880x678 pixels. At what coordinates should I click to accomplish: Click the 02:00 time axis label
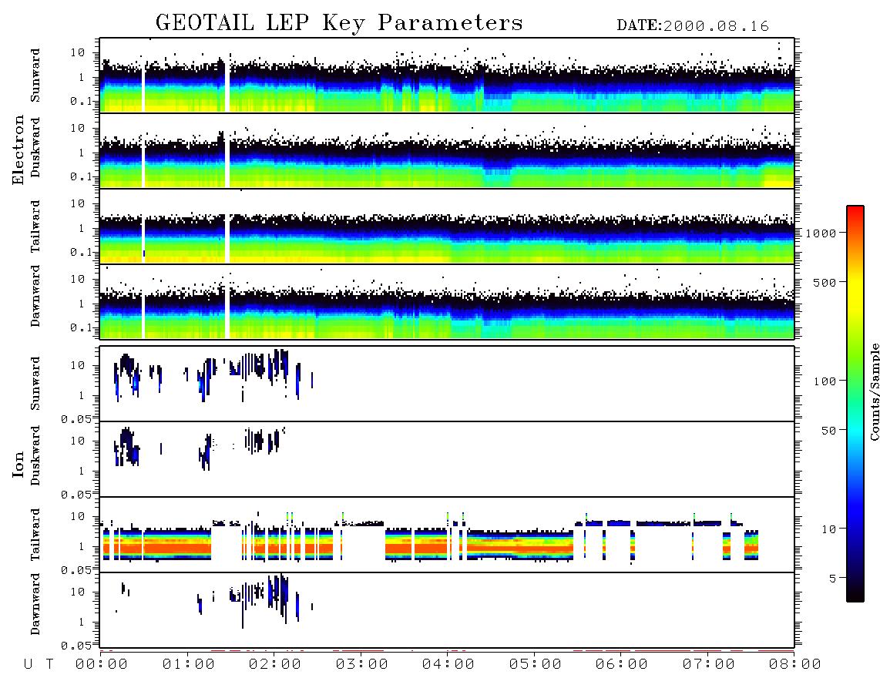(x=275, y=665)
